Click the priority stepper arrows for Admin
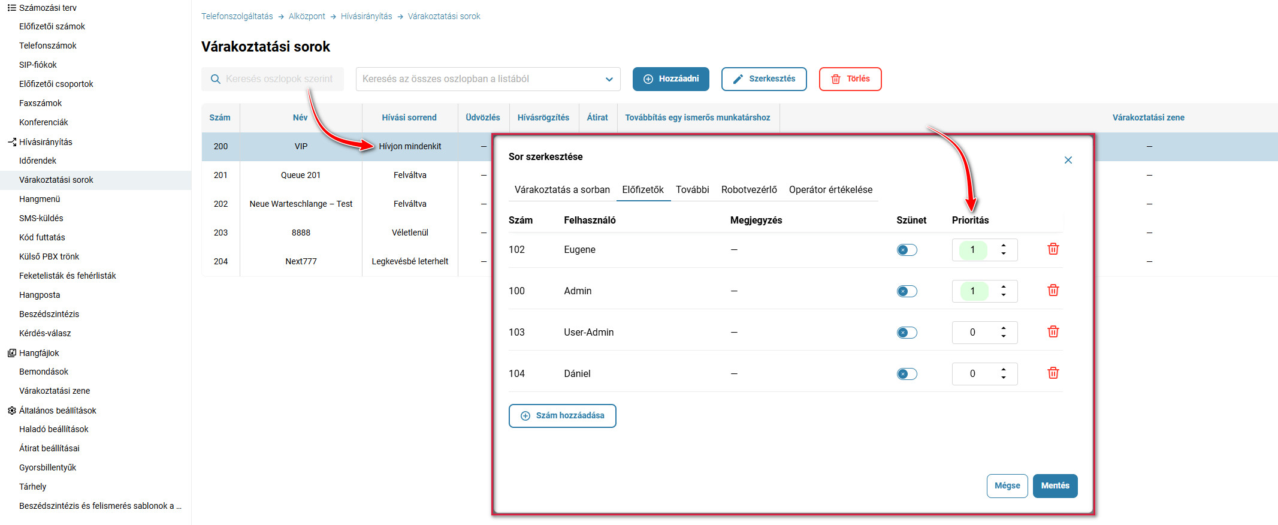Screen dimensions: 1278x525 (1003, 291)
